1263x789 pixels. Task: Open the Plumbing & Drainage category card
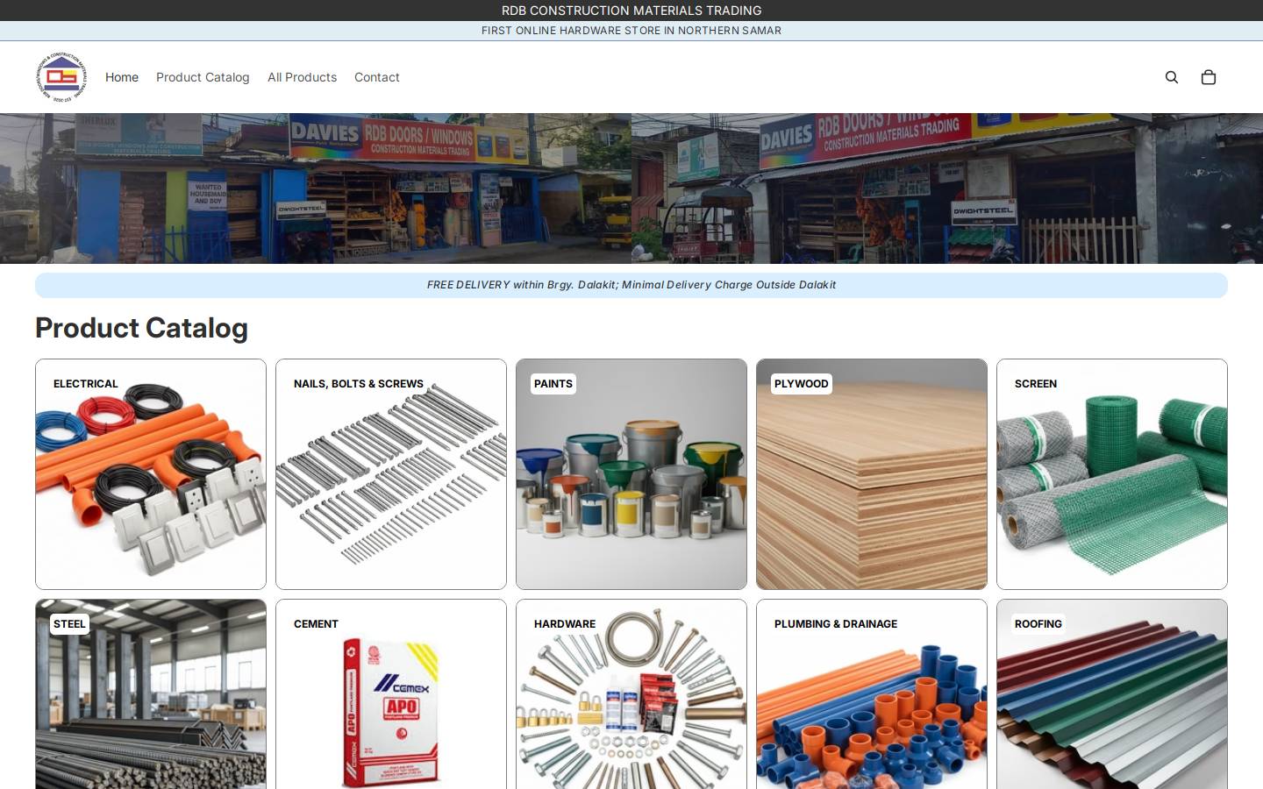[872, 694]
